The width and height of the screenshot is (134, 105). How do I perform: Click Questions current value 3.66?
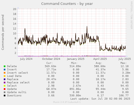click(x=51, y=96)
